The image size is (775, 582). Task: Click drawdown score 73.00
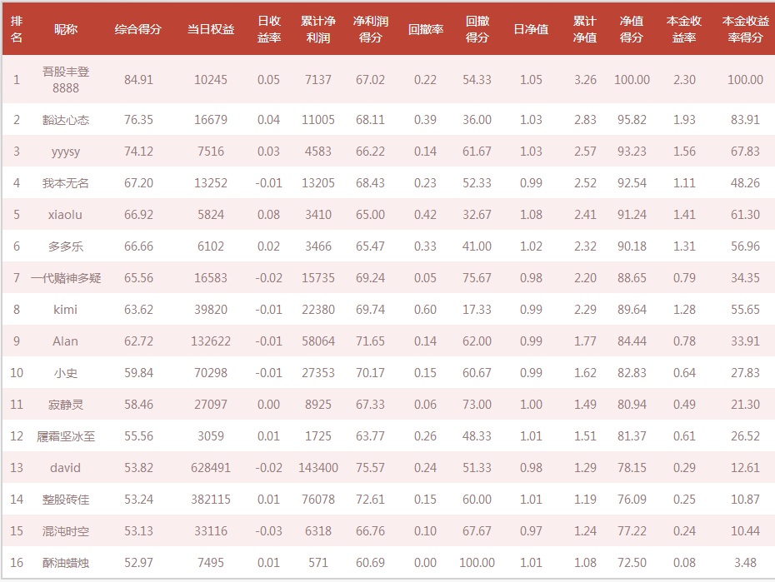pos(477,404)
